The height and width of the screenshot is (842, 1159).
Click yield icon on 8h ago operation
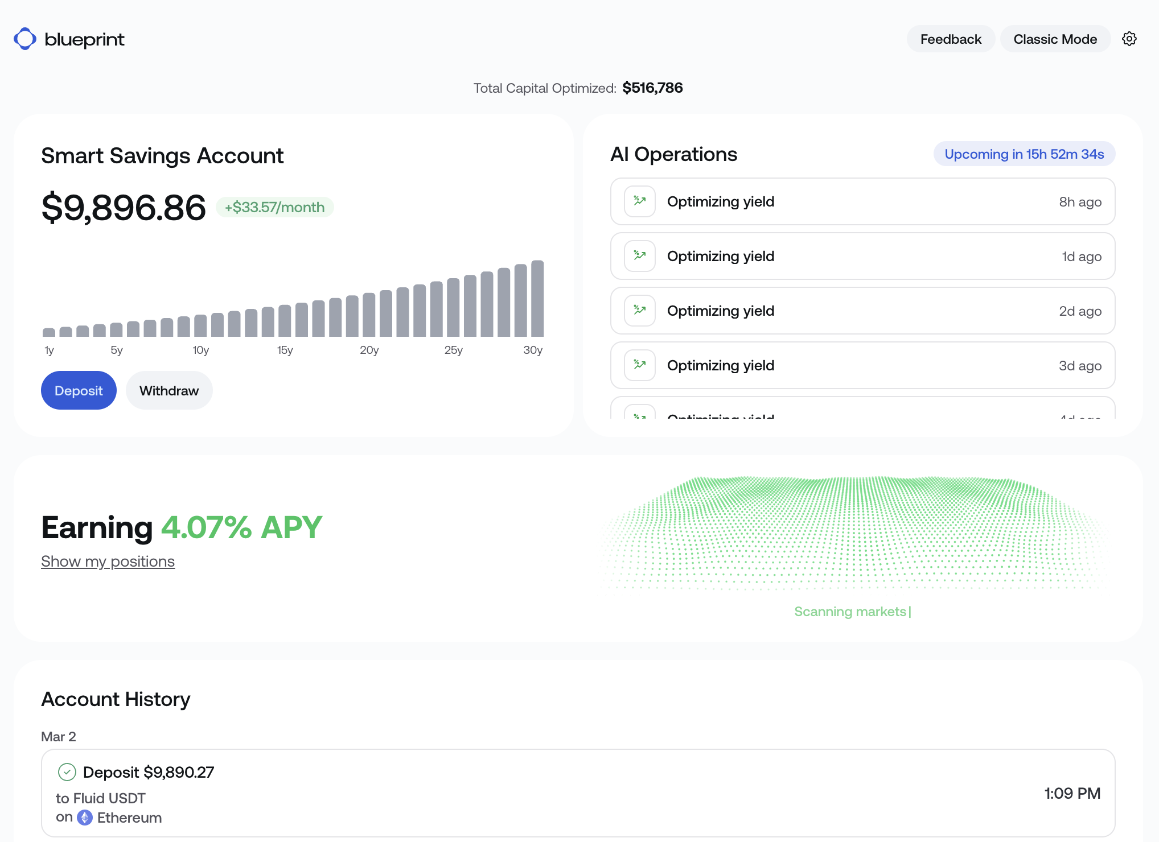pos(639,201)
